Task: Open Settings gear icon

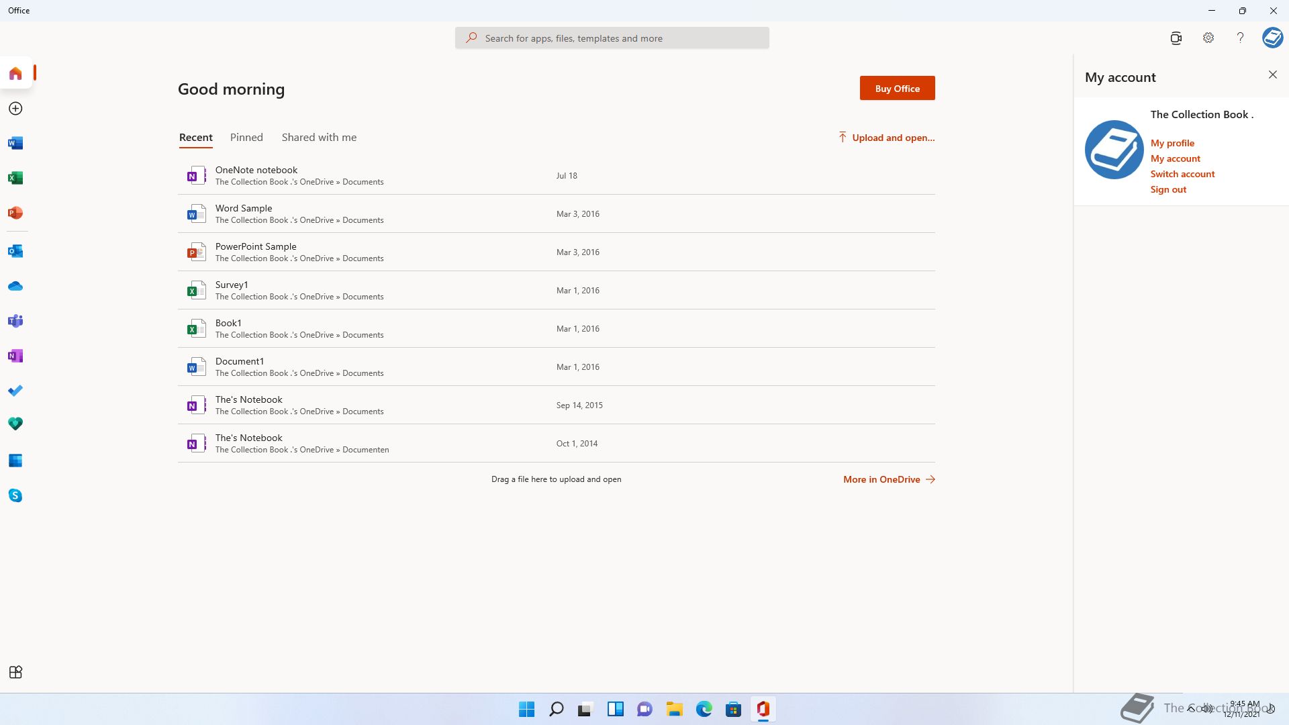Action: tap(1208, 38)
